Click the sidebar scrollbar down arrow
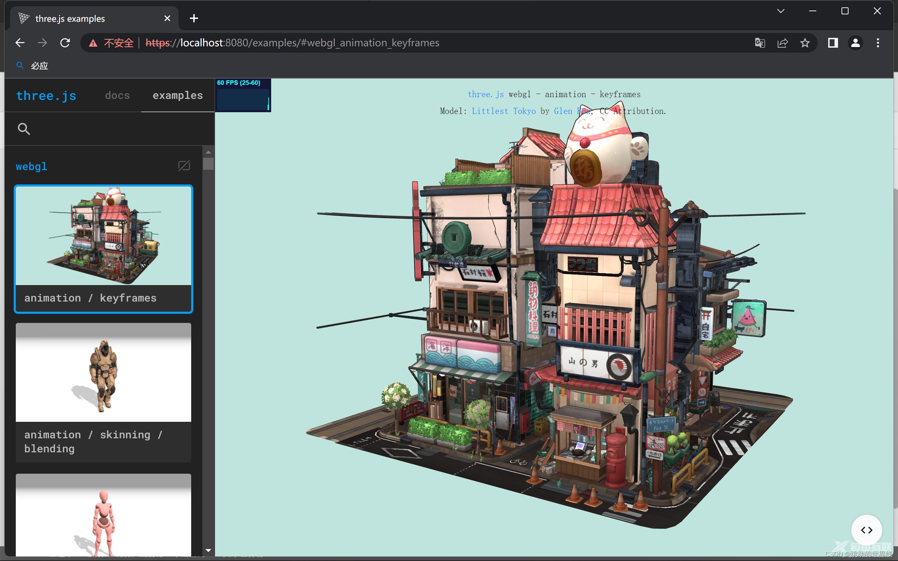This screenshot has height=561, width=898. point(208,550)
